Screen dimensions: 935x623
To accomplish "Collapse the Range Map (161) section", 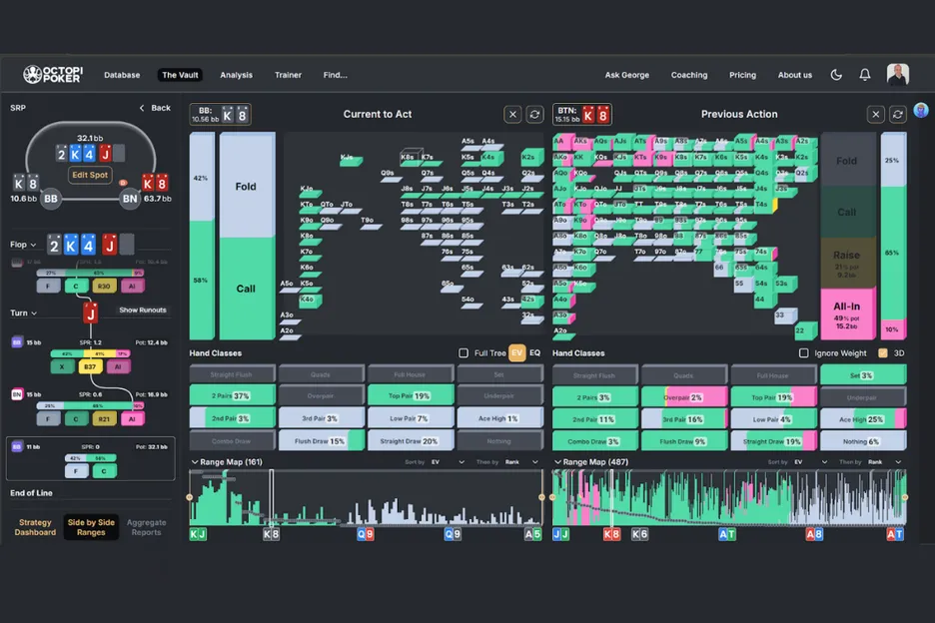I will coord(194,462).
